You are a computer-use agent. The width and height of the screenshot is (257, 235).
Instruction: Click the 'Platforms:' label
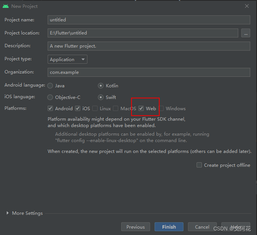[15, 108]
